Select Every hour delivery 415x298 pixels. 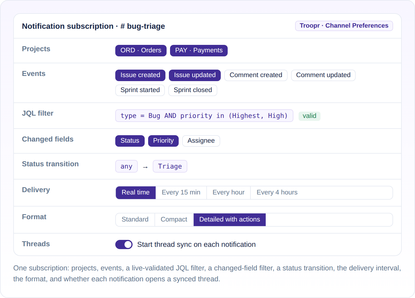[228, 193]
